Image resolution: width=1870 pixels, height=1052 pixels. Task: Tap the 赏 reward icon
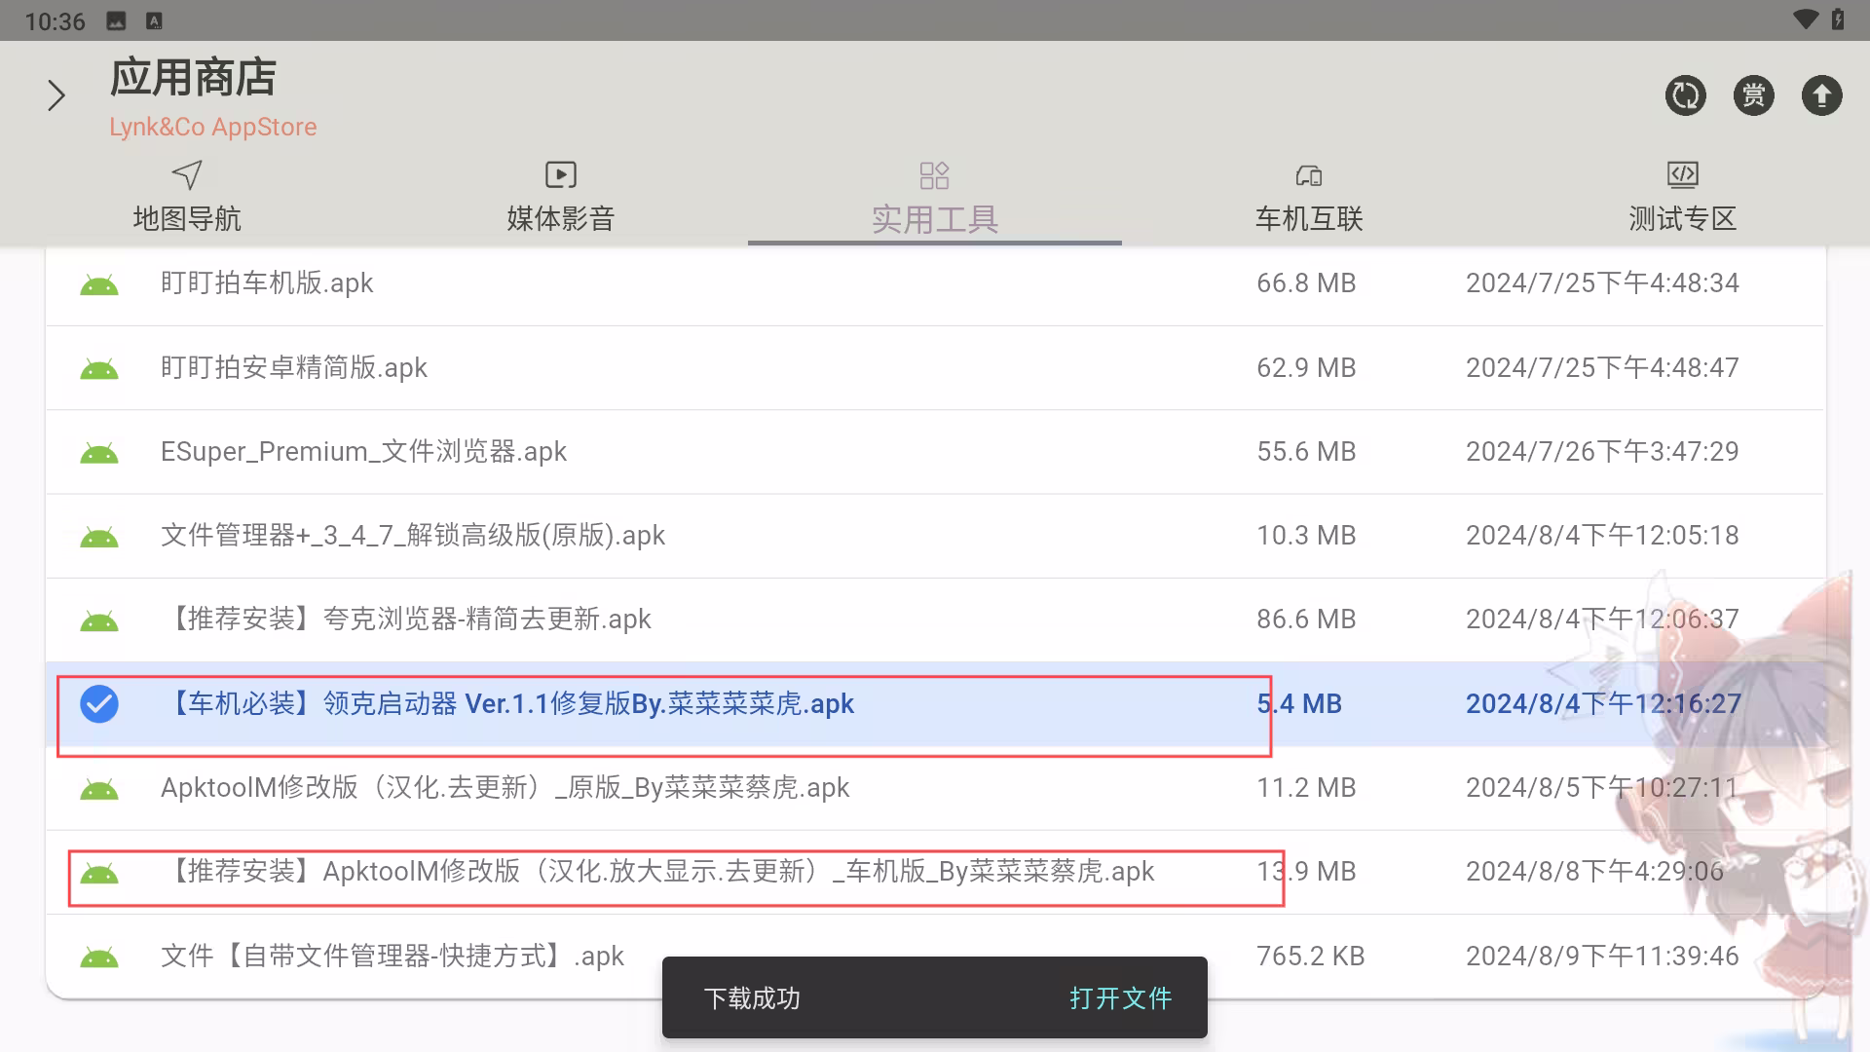[1753, 95]
